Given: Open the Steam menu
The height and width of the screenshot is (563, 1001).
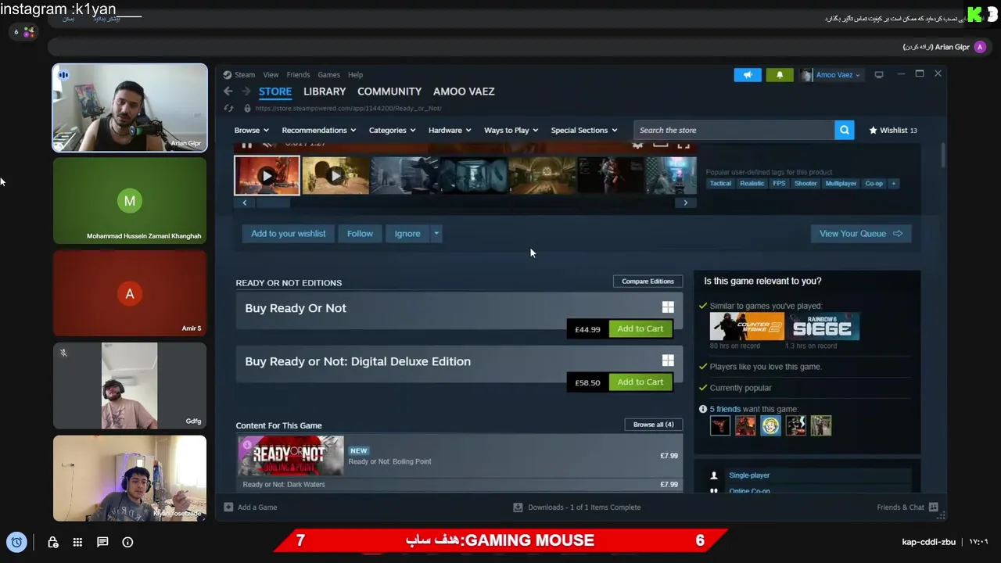Looking at the screenshot, I should [244, 75].
